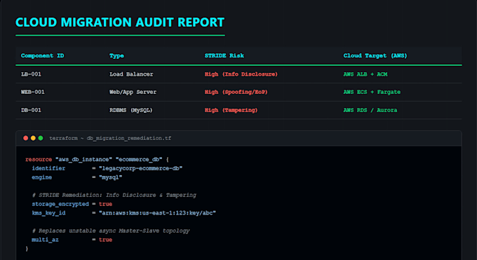Select the Cloud Migration Audit Report heading

coord(120,22)
